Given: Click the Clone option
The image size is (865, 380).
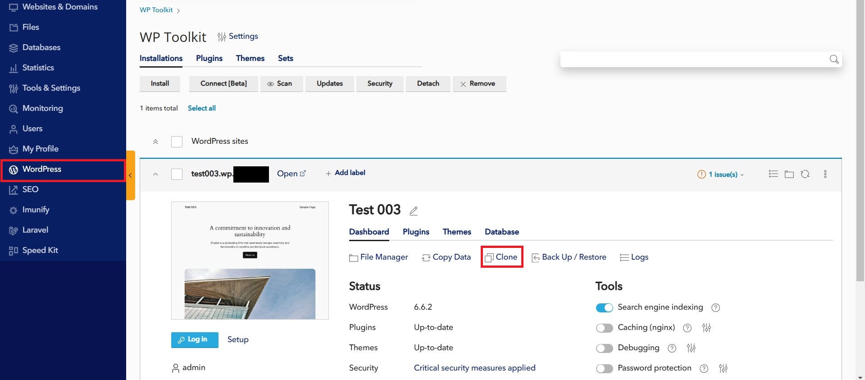Looking at the screenshot, I should (501, 257).
